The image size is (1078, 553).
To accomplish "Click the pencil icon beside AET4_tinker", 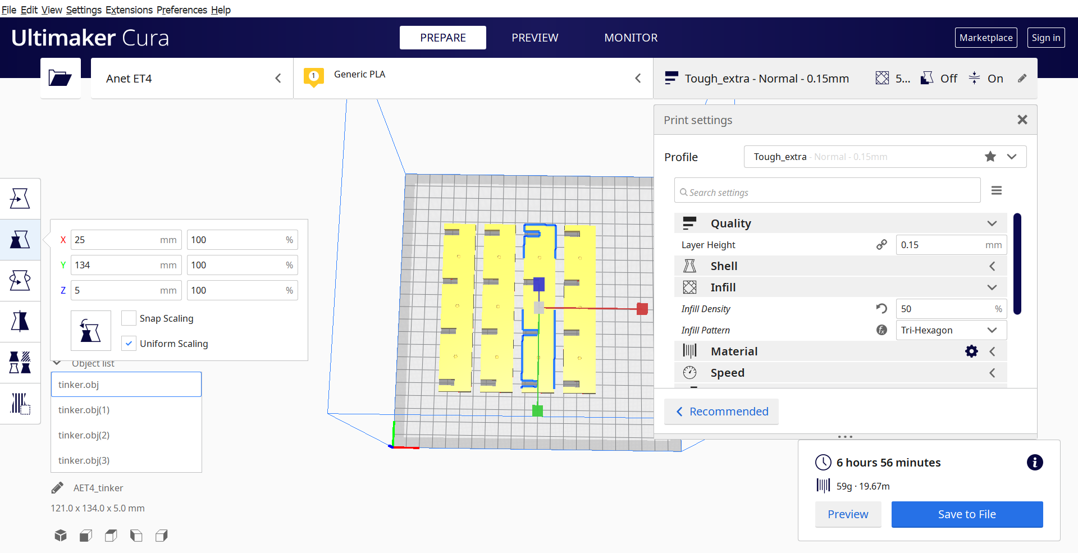I will (57, 488).
